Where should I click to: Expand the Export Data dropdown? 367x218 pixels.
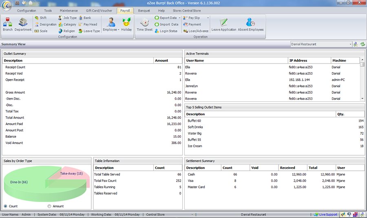[x=179, y=18]
